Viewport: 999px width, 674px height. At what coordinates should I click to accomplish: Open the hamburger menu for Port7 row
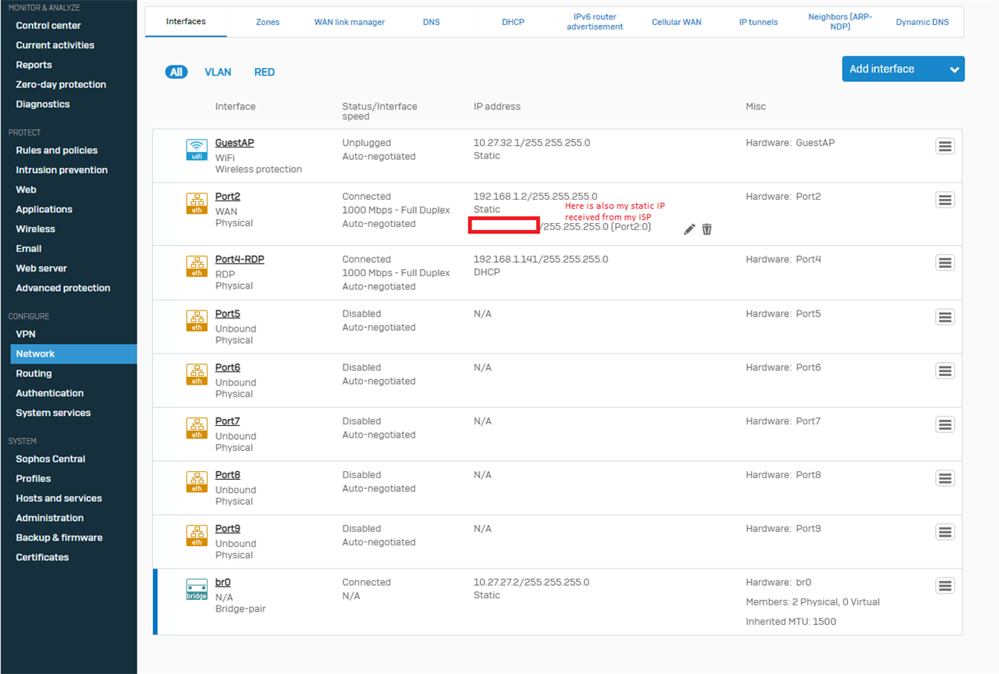944,425
